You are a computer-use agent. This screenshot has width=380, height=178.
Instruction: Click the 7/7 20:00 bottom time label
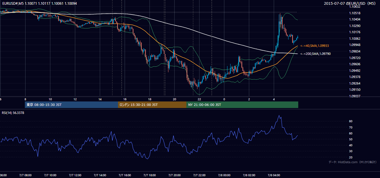pyautogui.click(x=175, y=175)
